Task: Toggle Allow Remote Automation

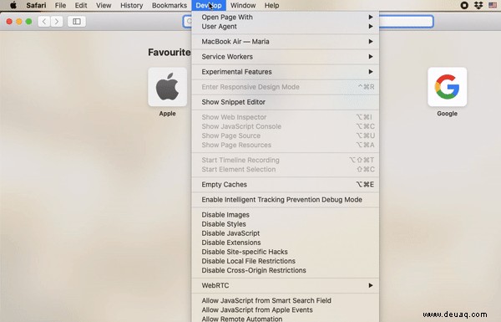Action: pyautogui.click(x=286, y=319)
